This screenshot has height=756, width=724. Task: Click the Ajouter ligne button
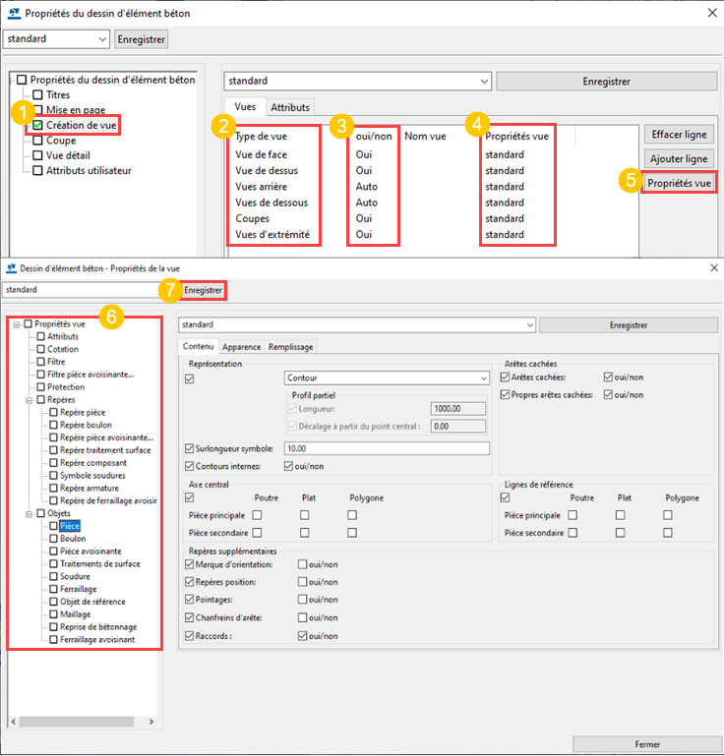pyautogui.click(x=678, y=158)
